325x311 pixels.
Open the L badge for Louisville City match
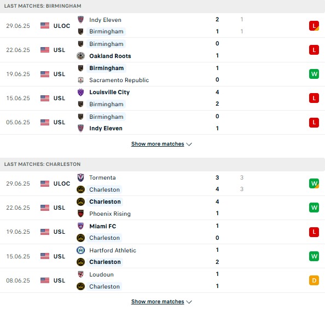(x=314, y=98)
